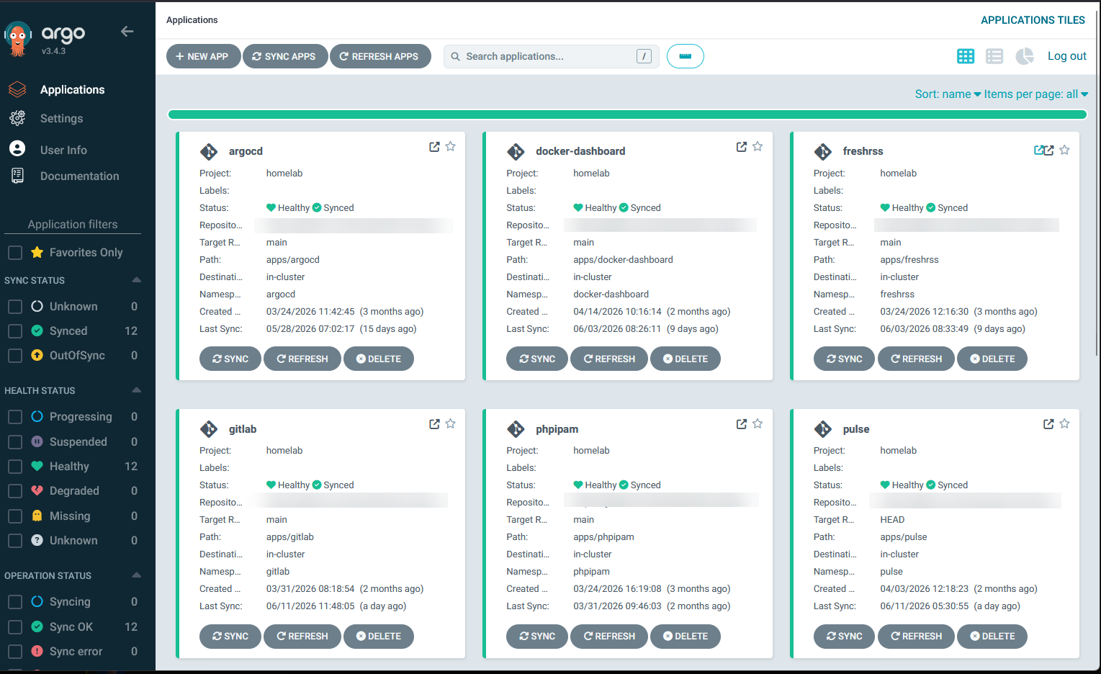This screenshot has height=674, width=1101.
Task: Click the green health status bar
Action: 627,114
